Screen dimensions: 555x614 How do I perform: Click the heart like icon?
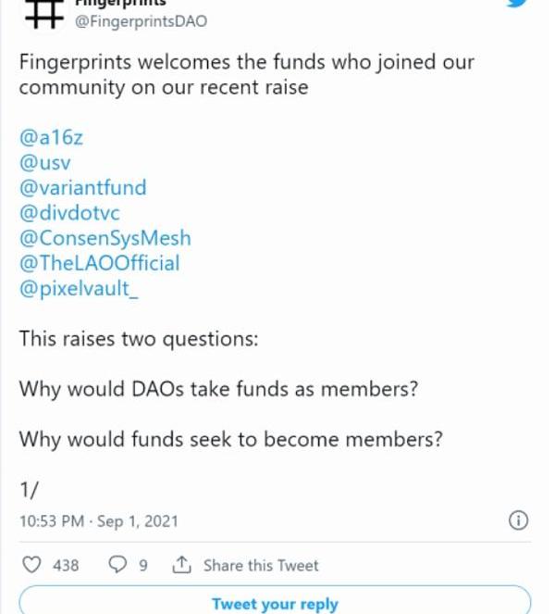click(31, 565)
